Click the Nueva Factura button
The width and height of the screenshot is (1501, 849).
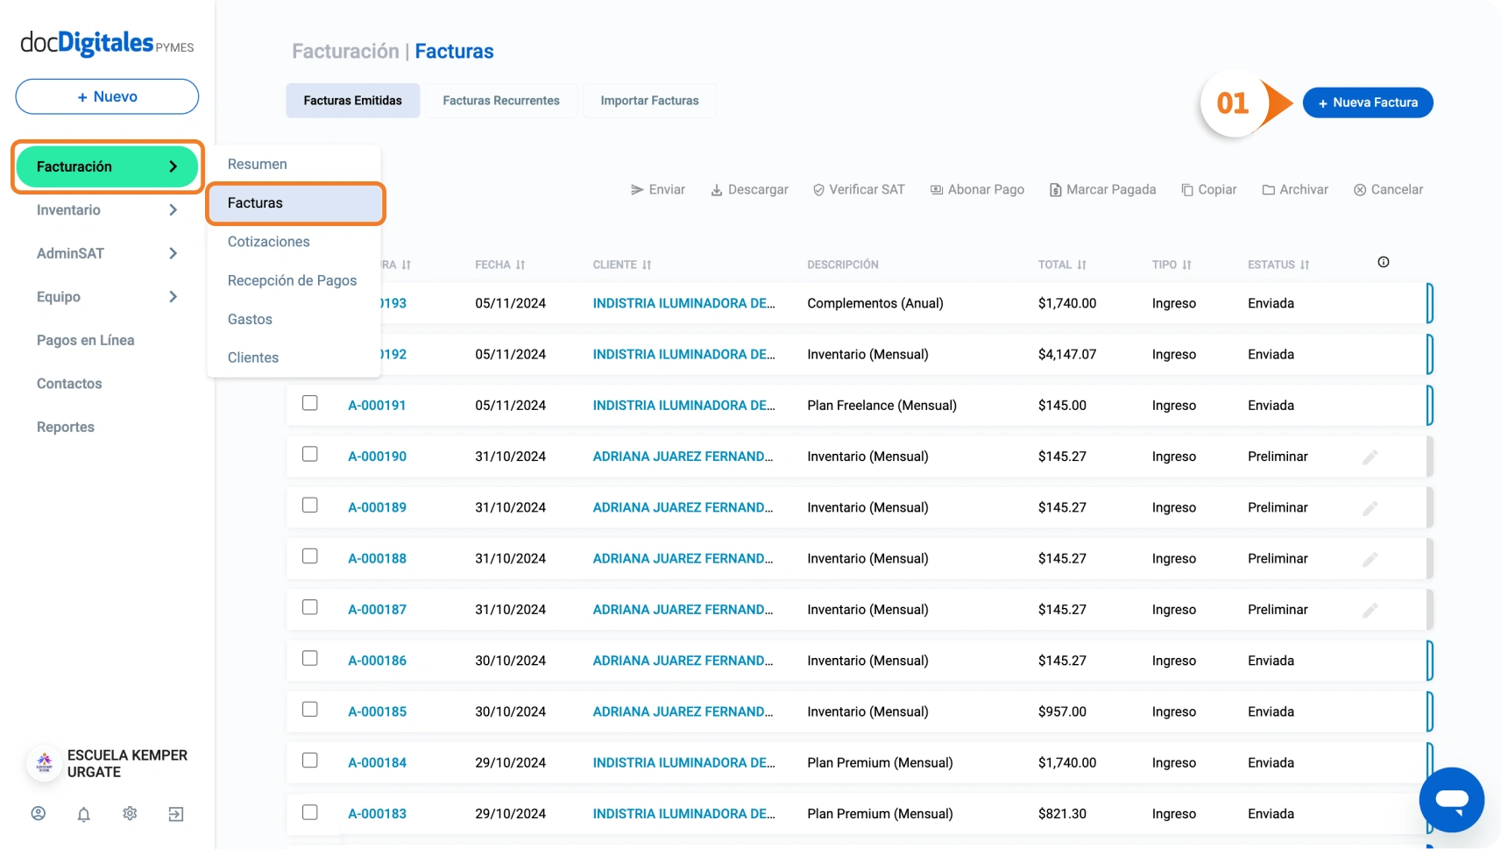click(x=1367, y=103)
